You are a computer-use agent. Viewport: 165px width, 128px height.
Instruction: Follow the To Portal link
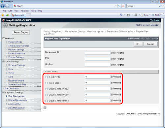155,20
